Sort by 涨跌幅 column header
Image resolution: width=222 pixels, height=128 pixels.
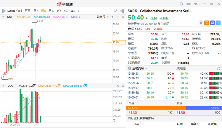point(212,124)
